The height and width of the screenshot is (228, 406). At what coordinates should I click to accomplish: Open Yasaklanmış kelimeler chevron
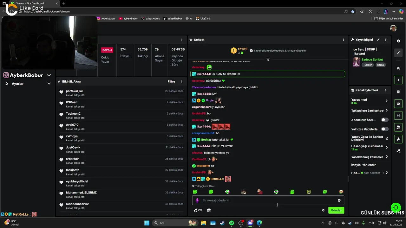[387, 157]
